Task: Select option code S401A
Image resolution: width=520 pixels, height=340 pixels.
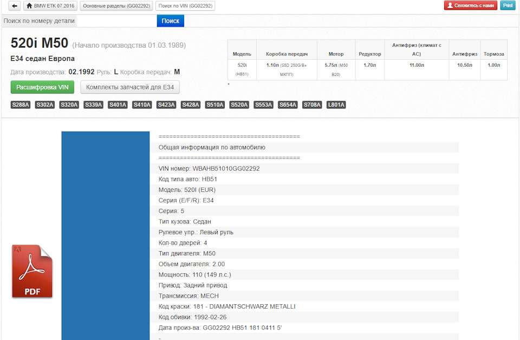Action: pyautogui.click(x=118, y=105)
